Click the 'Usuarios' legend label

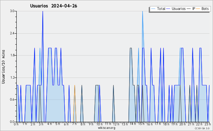click(179, 8)
